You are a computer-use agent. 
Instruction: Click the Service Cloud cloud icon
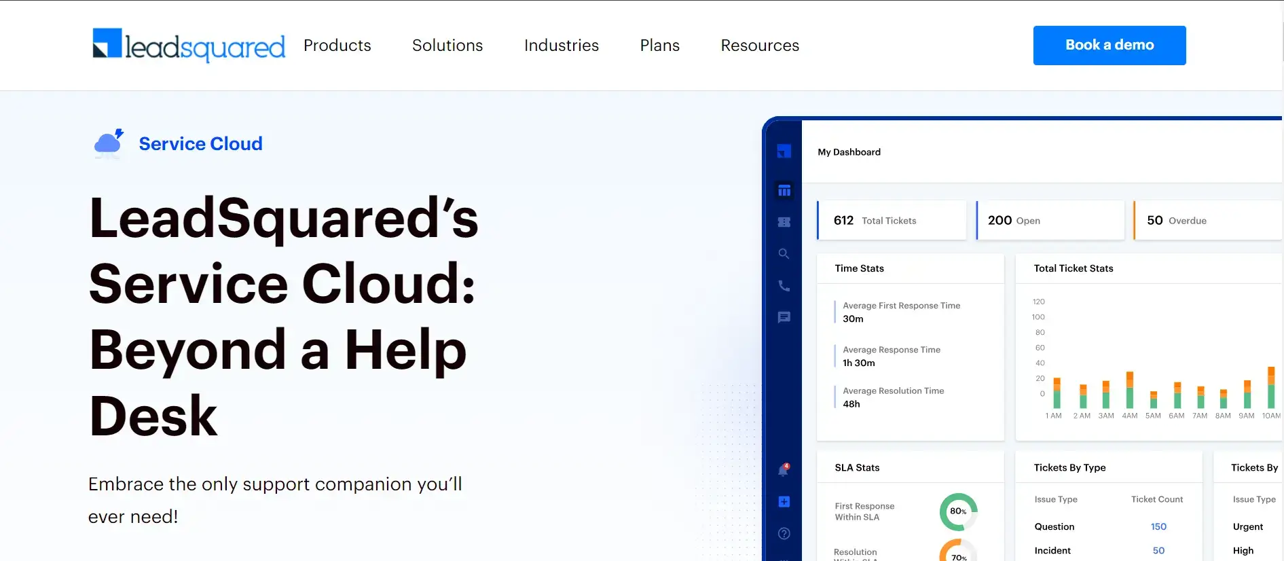(x=109, y=143)
